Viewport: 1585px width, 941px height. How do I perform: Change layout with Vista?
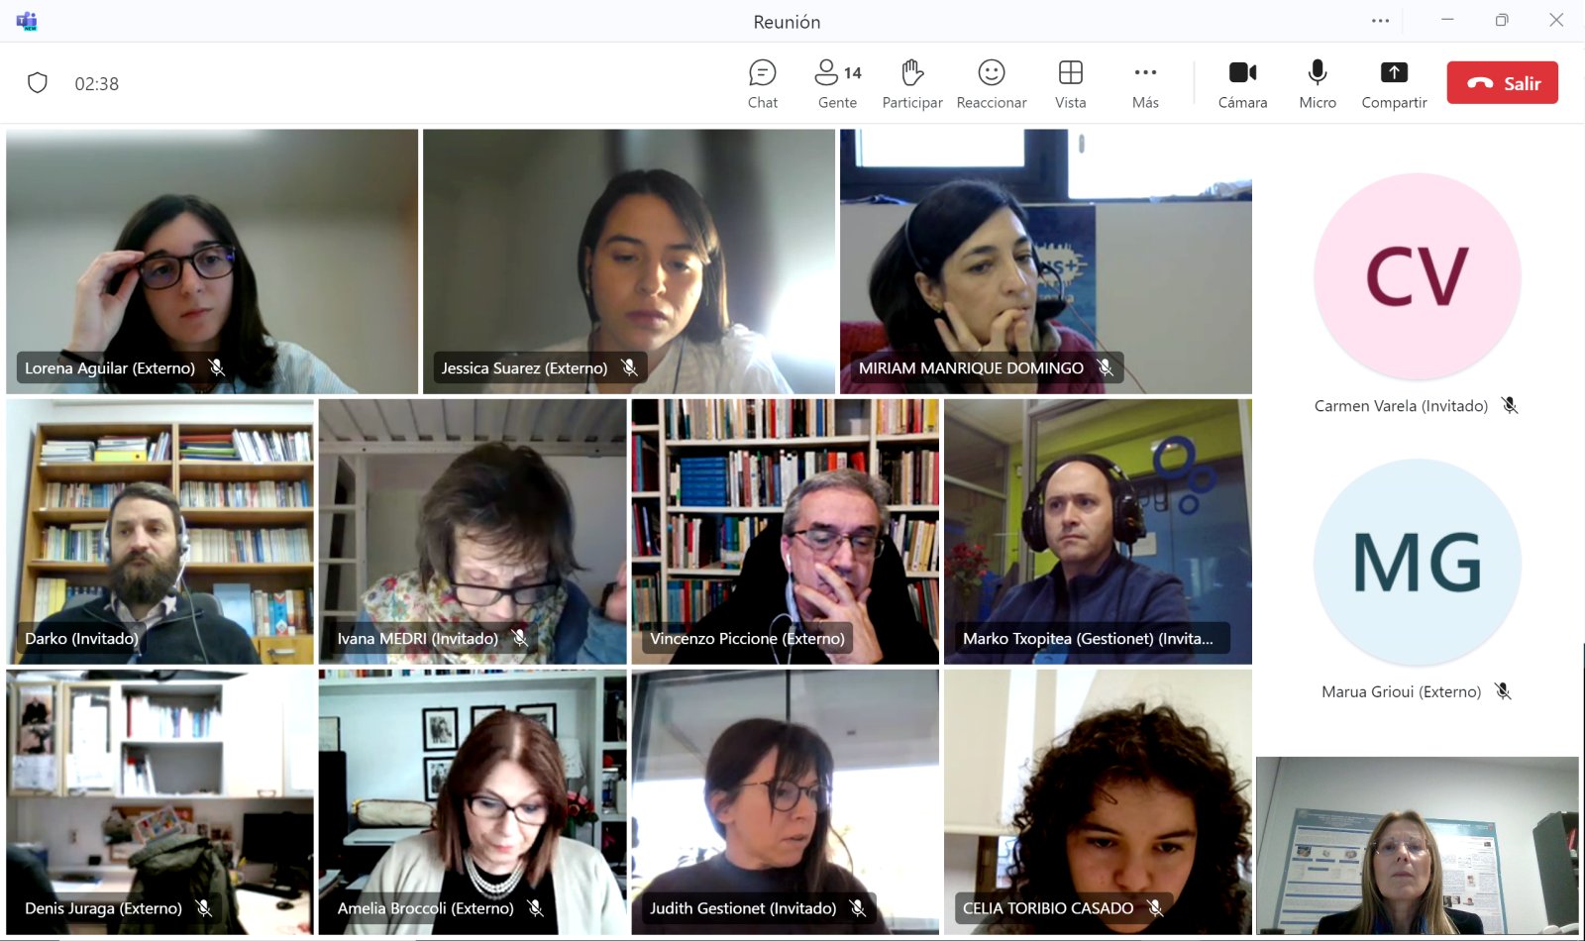tap(1071, 84)
